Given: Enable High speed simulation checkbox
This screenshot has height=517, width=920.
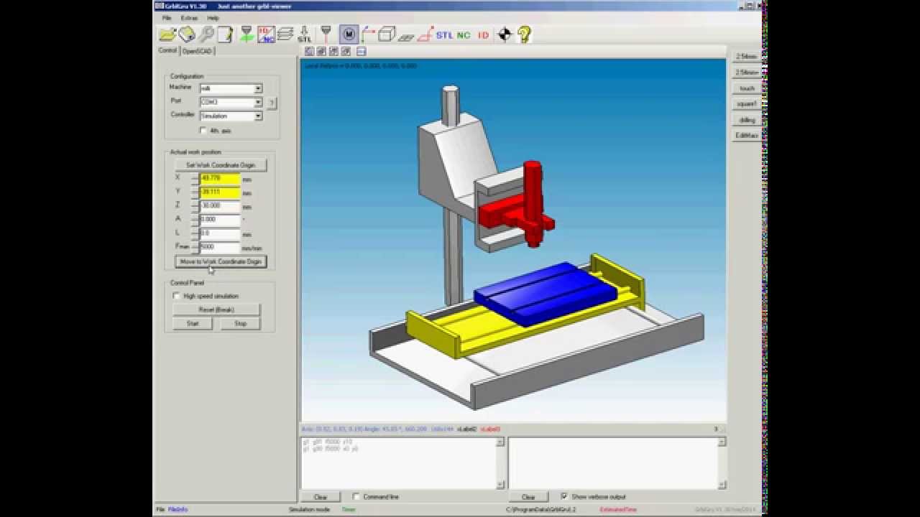Looking at the screenshot, I should (177, 296).
